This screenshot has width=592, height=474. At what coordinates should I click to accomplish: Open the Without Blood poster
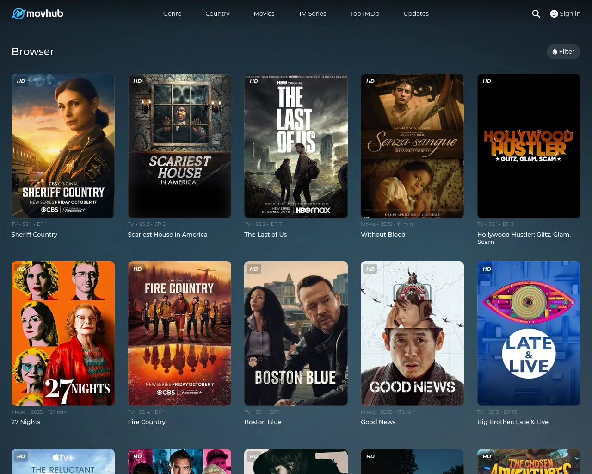(412, 146)
